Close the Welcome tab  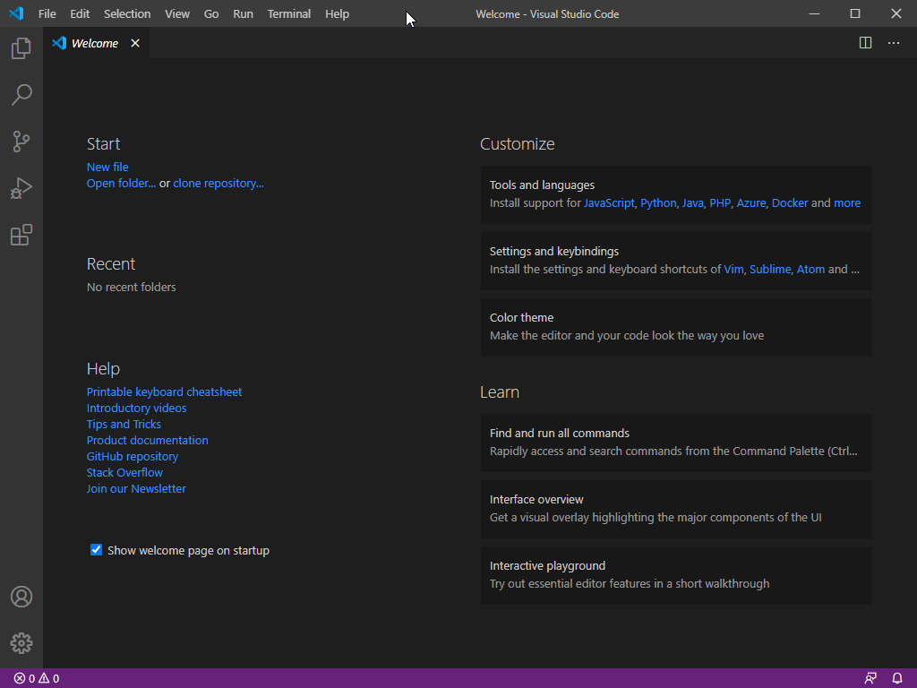coord(135,43)
